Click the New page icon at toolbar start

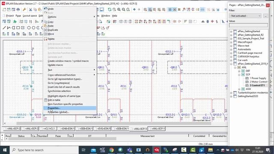coord(4,9)
